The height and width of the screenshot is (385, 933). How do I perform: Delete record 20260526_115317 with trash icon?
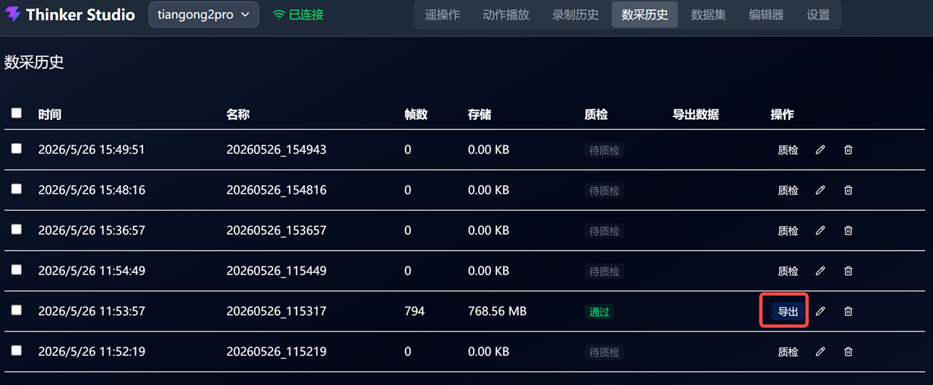point(848,311)
